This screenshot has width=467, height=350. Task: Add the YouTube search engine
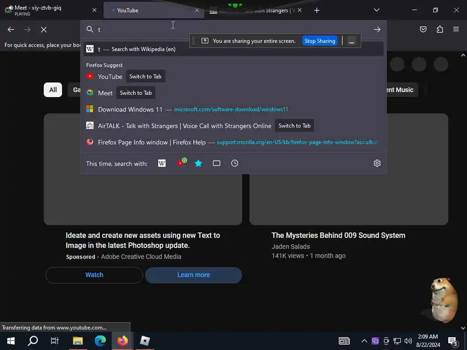coord(182,163)
